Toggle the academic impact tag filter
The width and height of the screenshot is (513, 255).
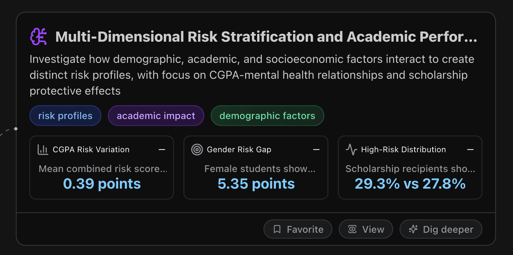tap(156, 115)
